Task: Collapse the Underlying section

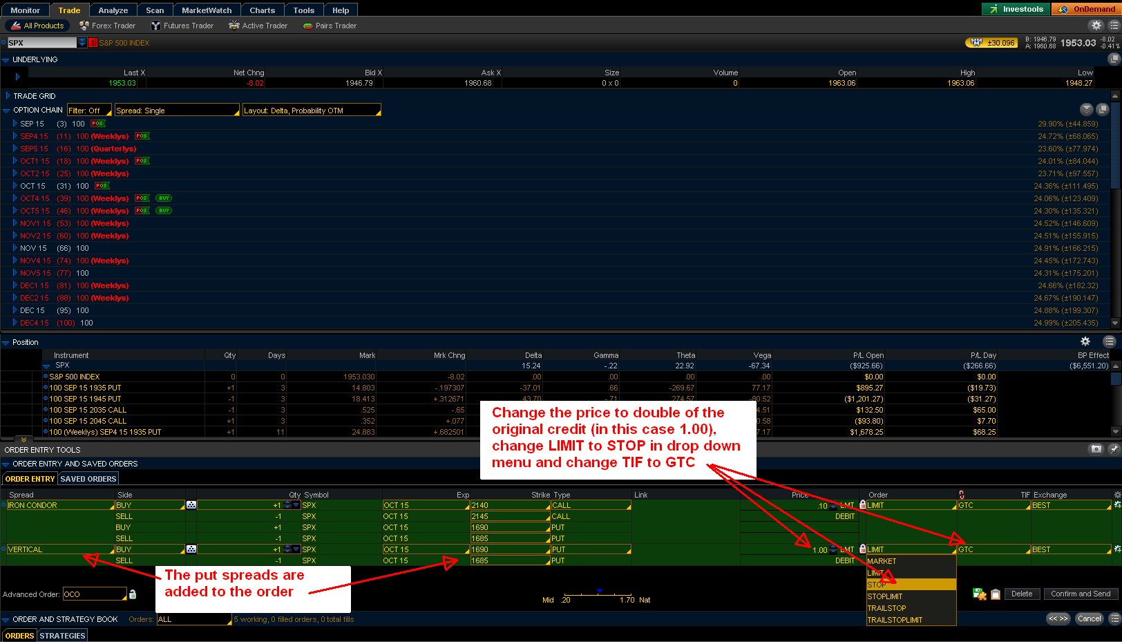Action: [6, 60]
